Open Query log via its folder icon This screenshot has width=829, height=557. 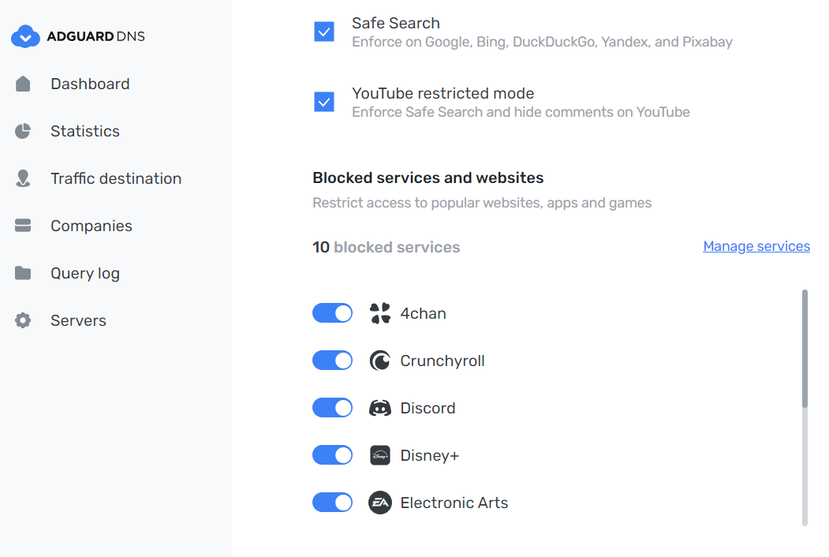coord(23,273)
